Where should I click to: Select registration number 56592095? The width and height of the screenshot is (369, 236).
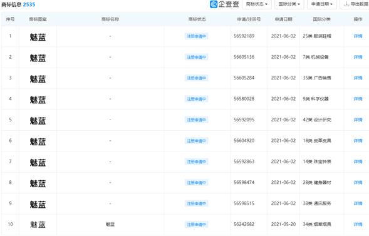[x=244, y=120]
